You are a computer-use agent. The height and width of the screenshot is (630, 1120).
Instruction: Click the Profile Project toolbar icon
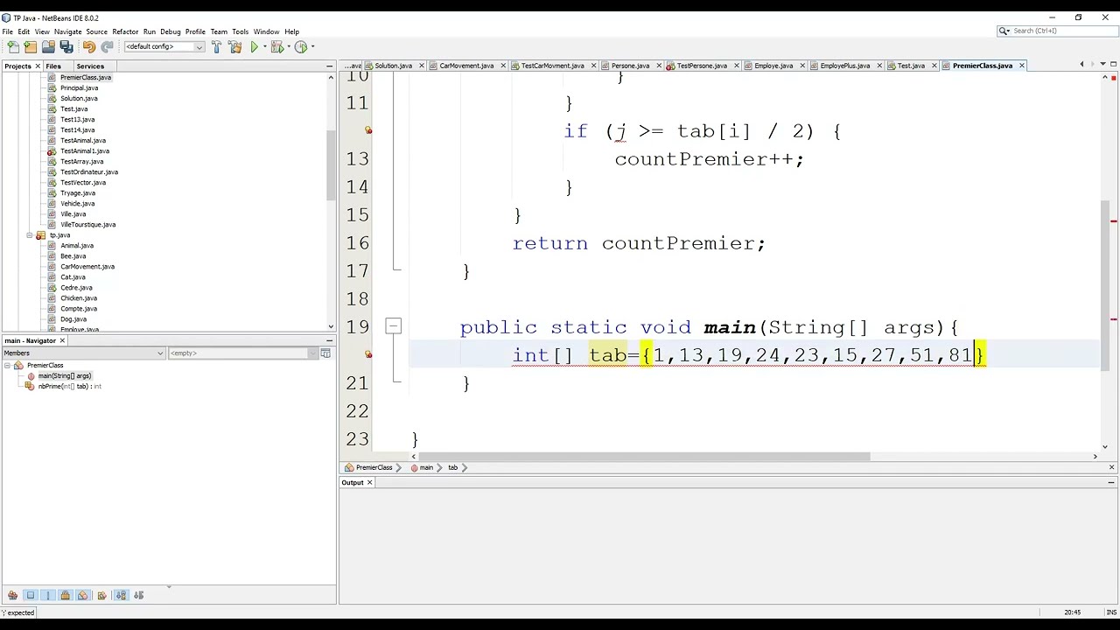[300, 47]
